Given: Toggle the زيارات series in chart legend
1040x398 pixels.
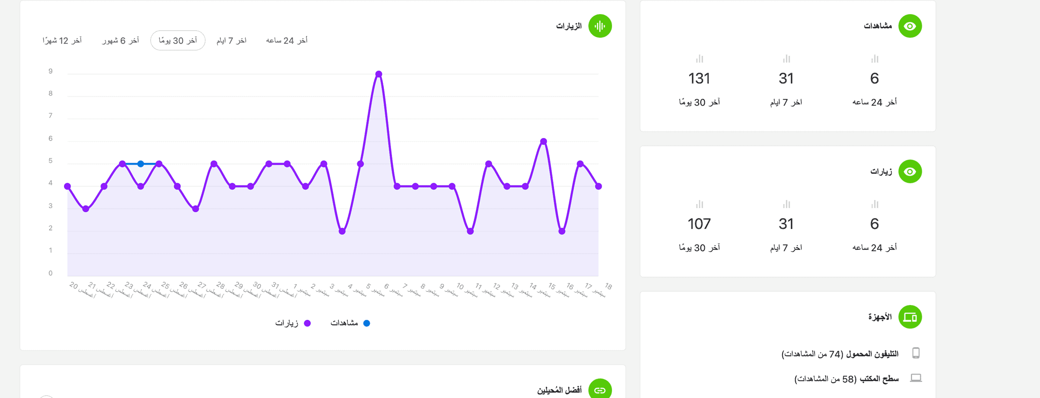Looking at the screenshot, I should [293, 323].
